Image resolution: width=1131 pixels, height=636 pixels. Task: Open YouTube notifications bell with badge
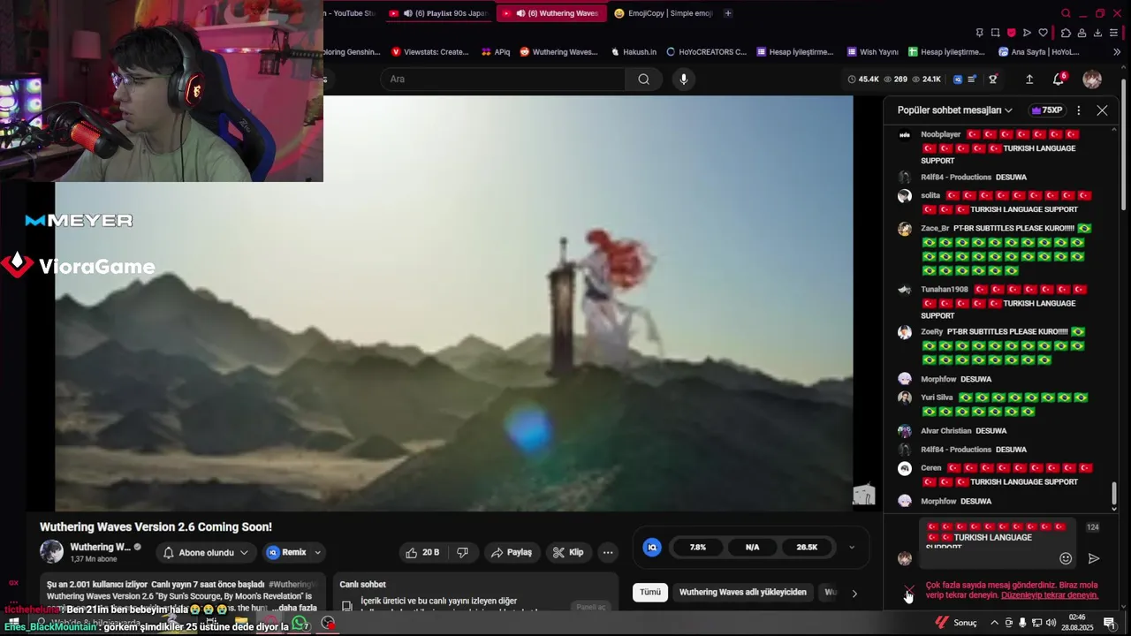tap(1059, 79)
